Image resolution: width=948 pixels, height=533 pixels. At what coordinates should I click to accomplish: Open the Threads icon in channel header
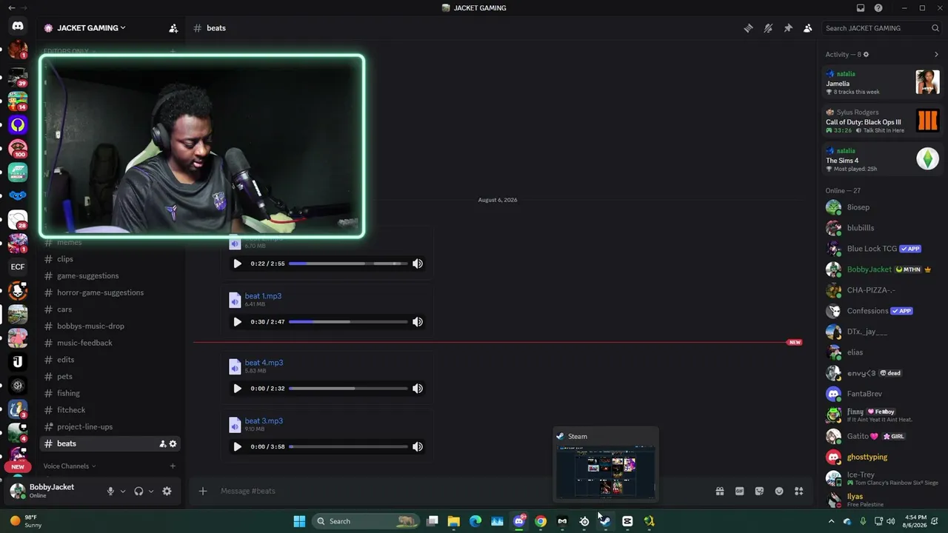(748, 28)
